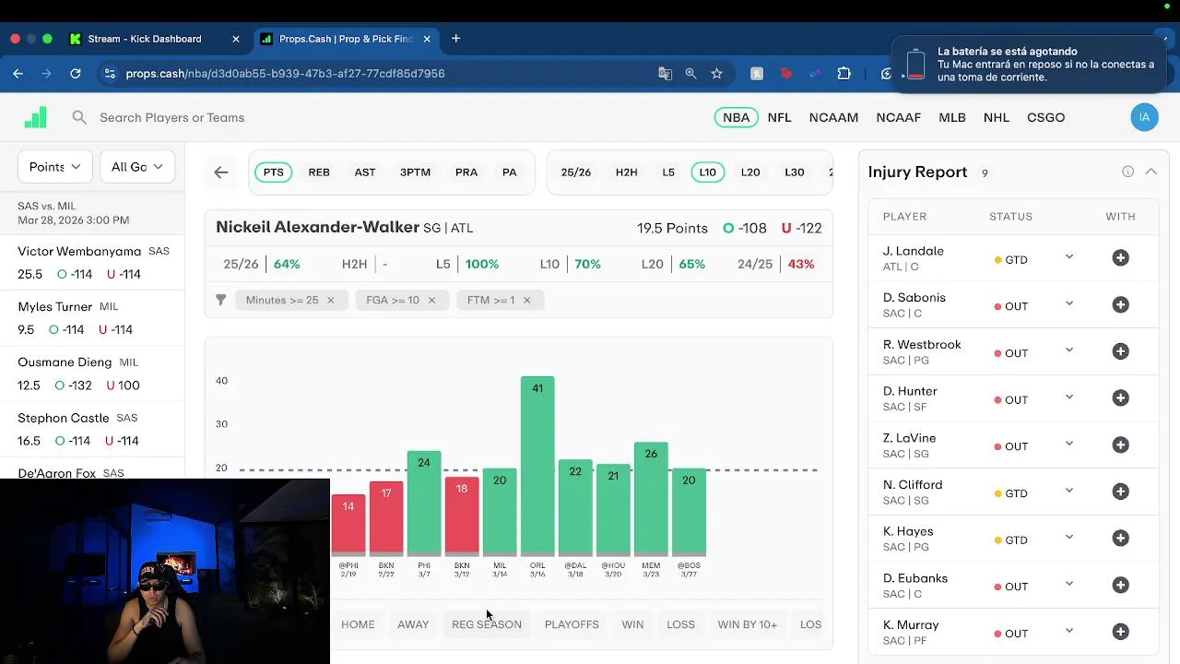Close the Props.Cash browser tab
This screenshot has width=1180, height=664.
(x=427, y=39)
